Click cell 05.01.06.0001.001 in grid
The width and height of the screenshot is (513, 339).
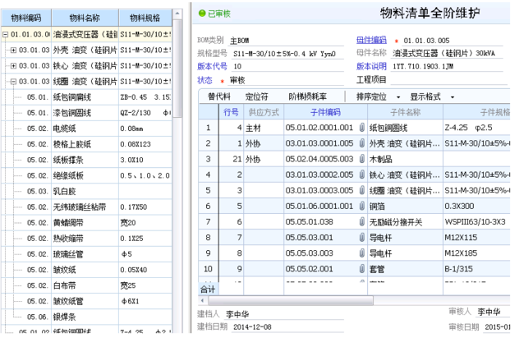coord(326,206)
